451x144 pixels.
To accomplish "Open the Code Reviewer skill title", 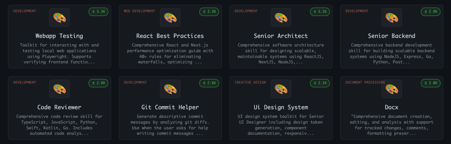I will tap(59, 107).
